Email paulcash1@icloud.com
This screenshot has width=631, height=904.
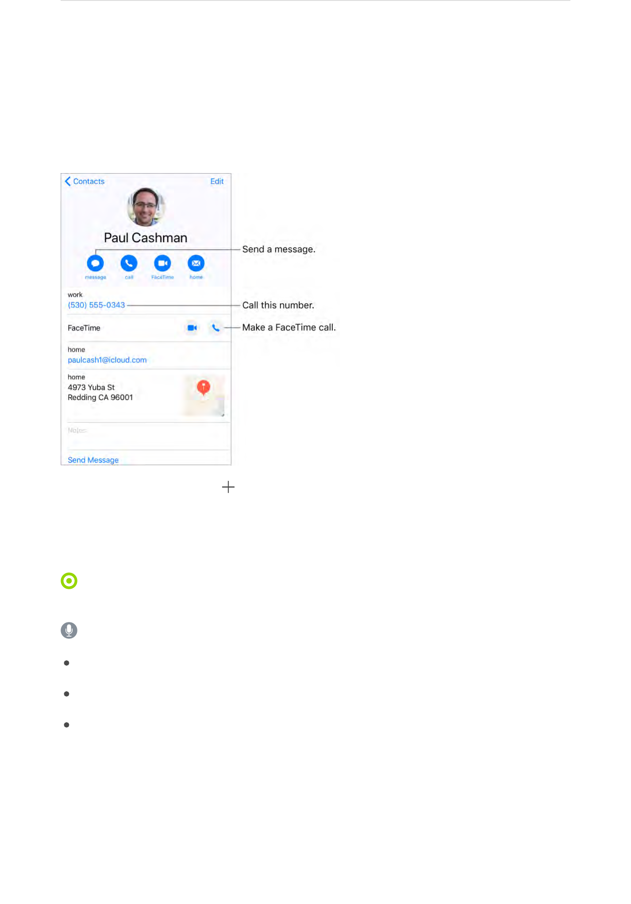click(x=107, y=360)
